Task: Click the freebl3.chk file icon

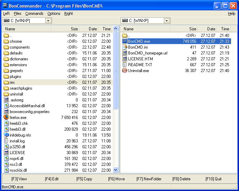Action: pos(6,123)
